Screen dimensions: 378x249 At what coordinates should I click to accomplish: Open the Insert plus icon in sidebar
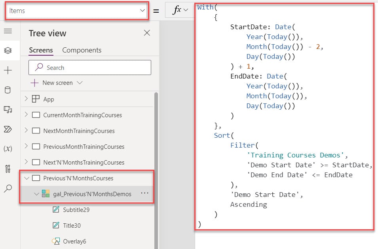pos(8,70)
